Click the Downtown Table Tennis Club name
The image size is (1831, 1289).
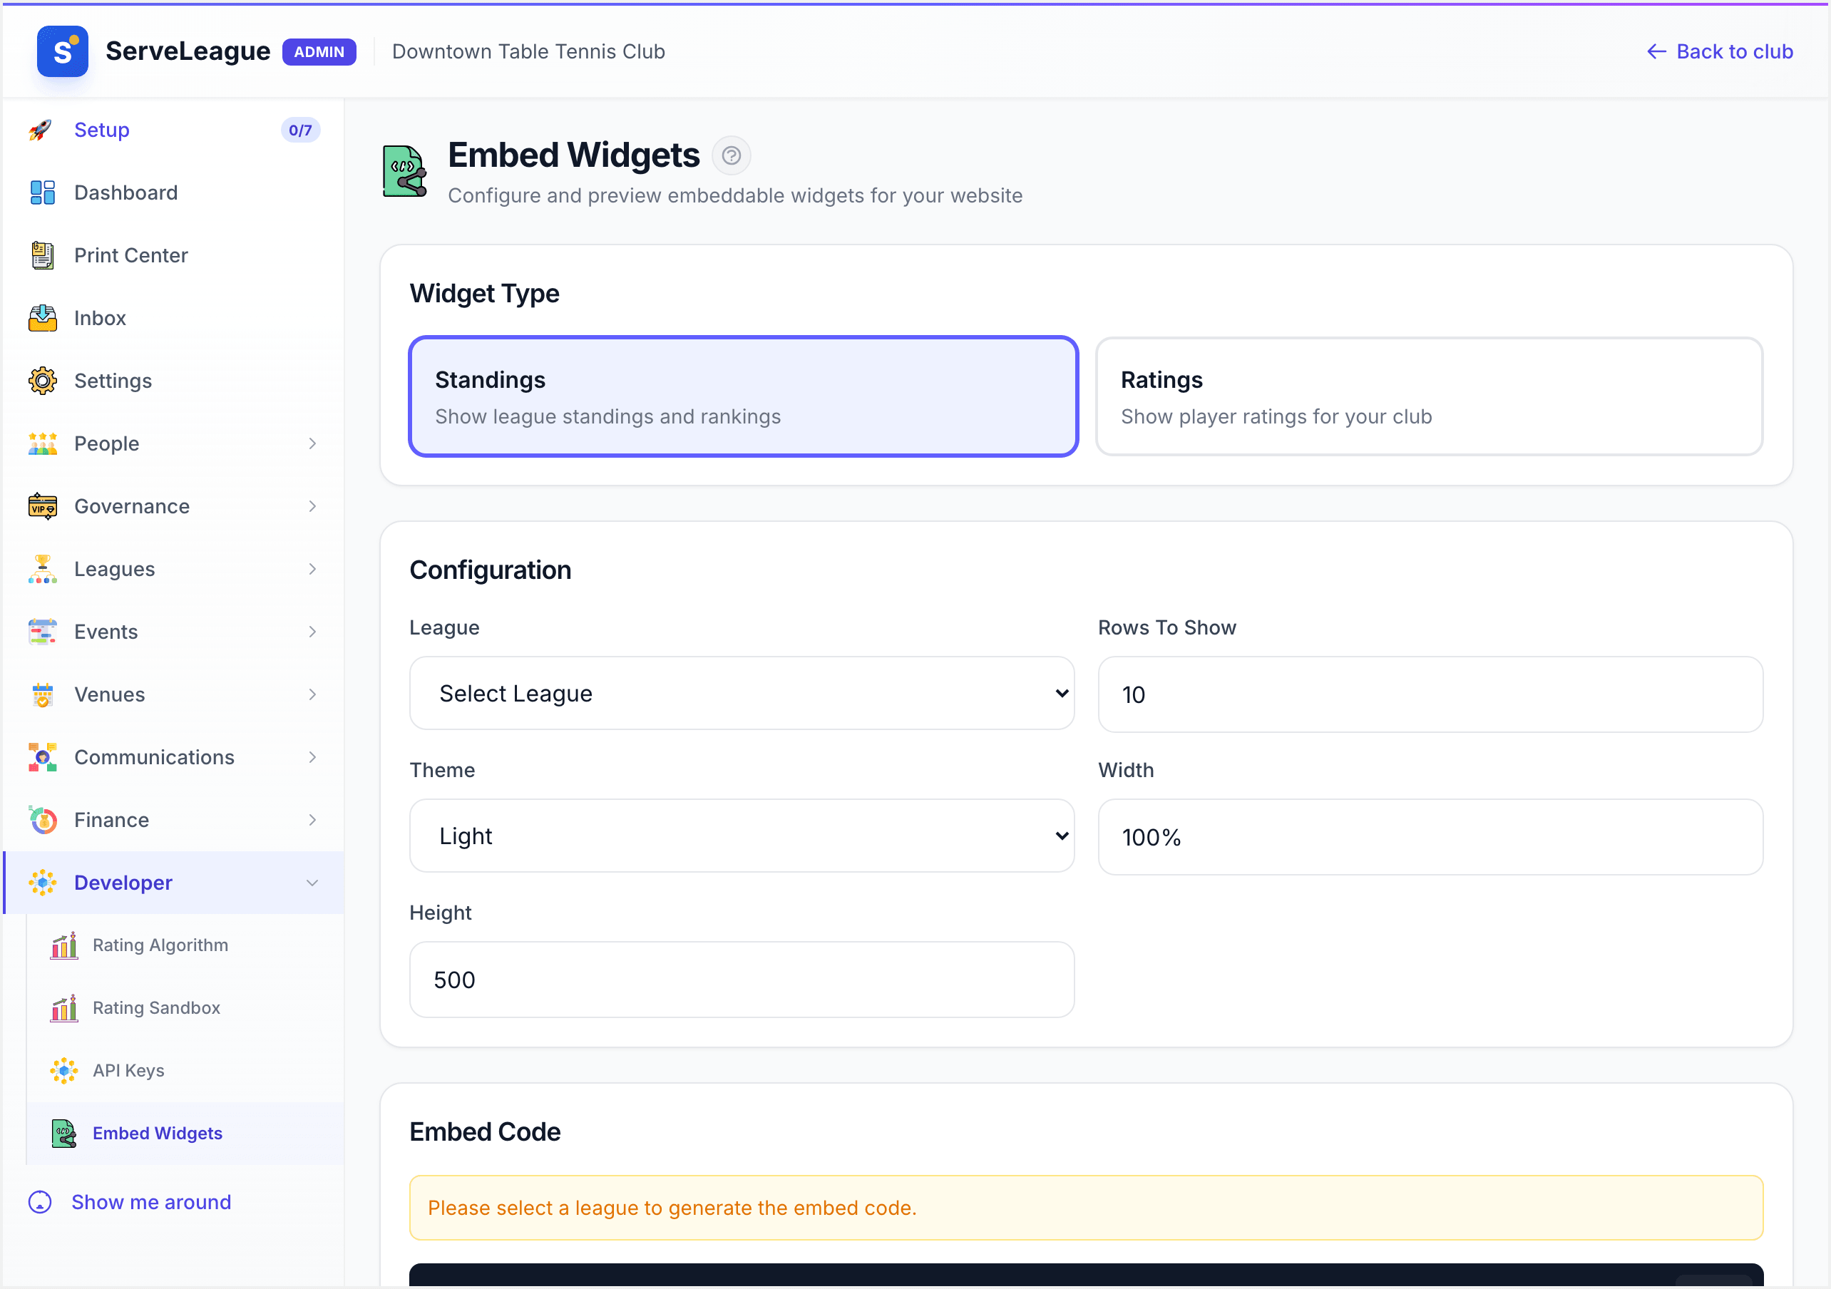pos(529,52)
